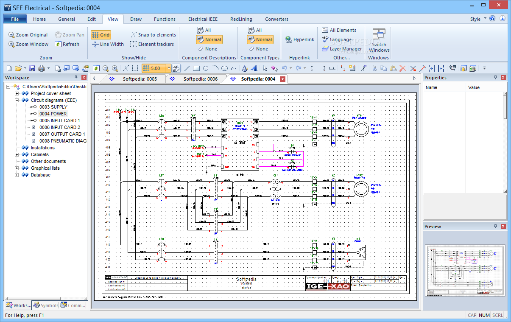Collapse the Circuit diagrams (IEEE) node
Image resolution: width=511 pixels, height=322 pixels.
pos(17,100)
